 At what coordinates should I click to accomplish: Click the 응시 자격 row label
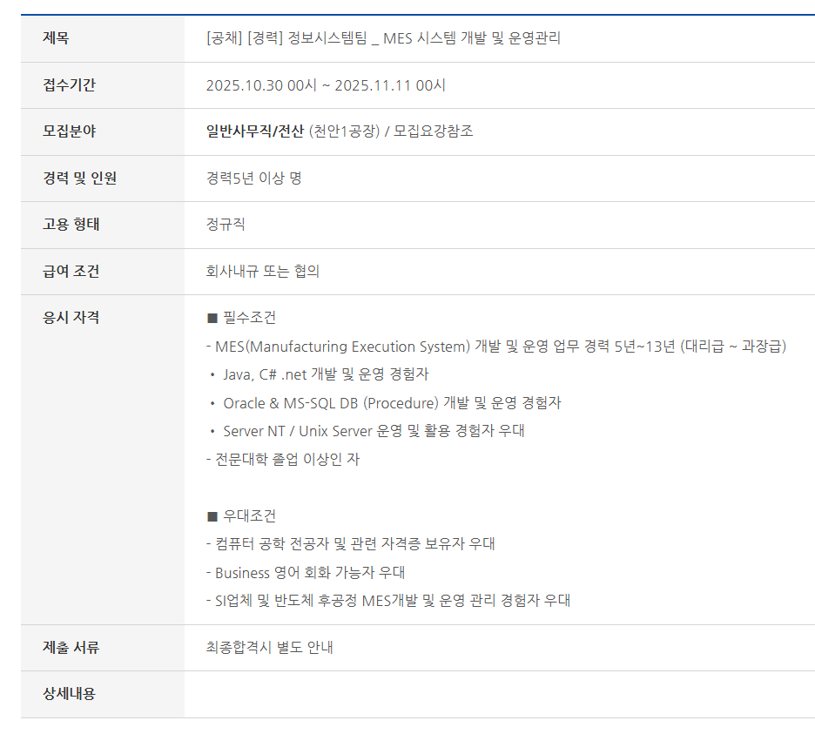71,318
